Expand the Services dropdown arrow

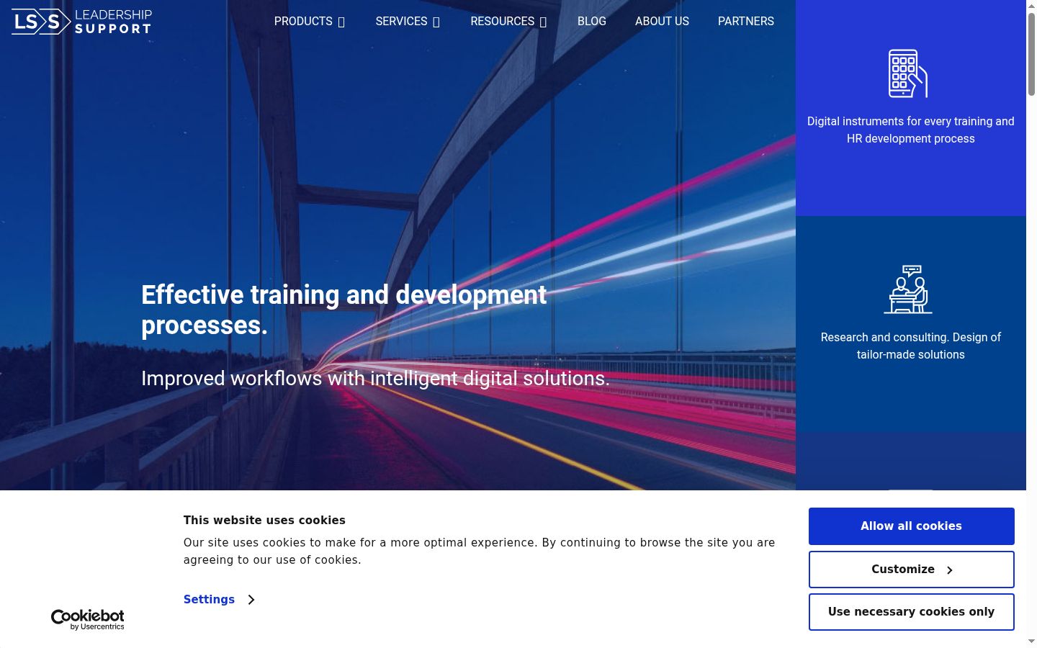(436, 22)
